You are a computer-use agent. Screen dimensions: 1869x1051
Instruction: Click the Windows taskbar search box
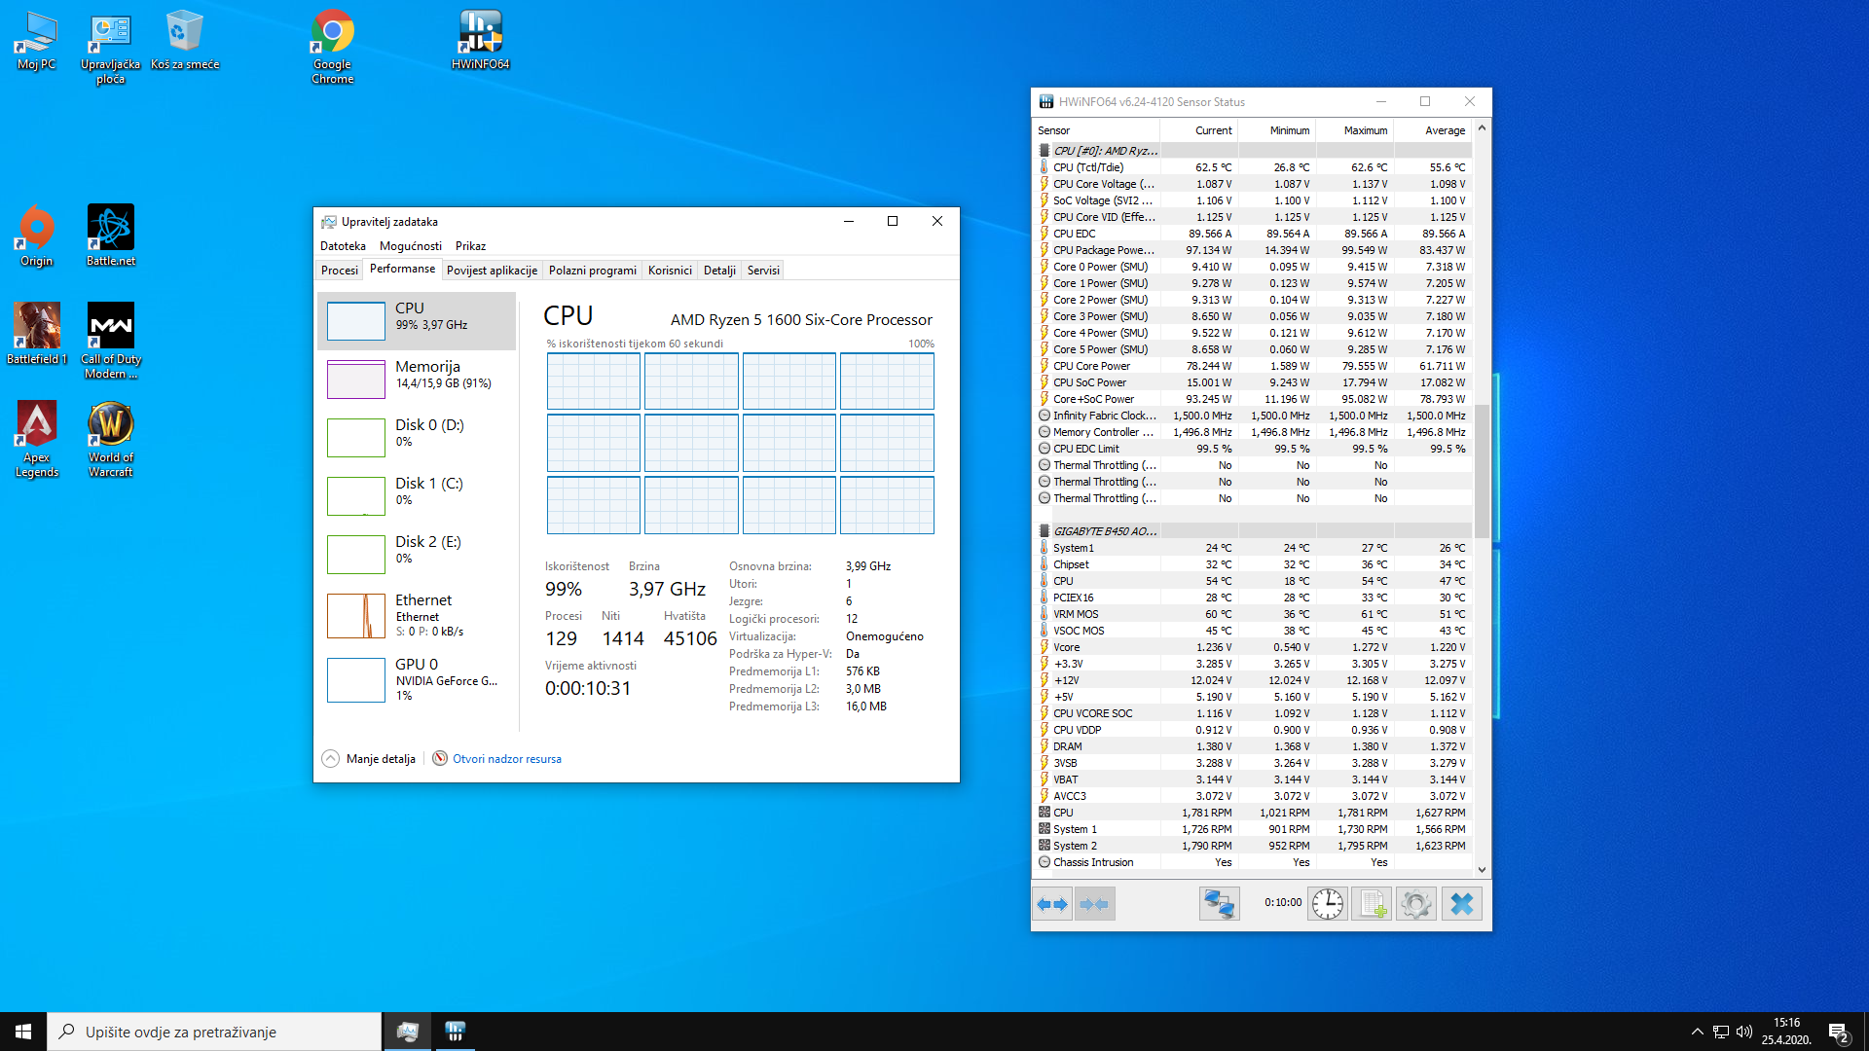coord(214,1032)
